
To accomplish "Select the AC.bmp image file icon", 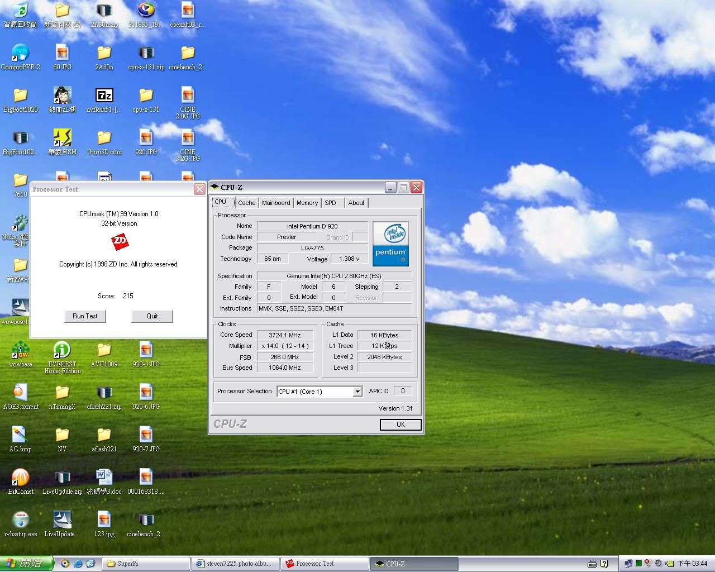I will pos(20,439).
